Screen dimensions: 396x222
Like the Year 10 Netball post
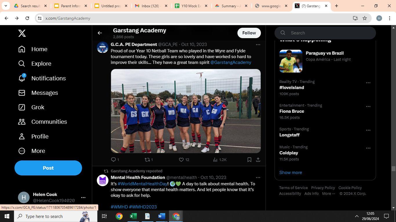[184, 160]
